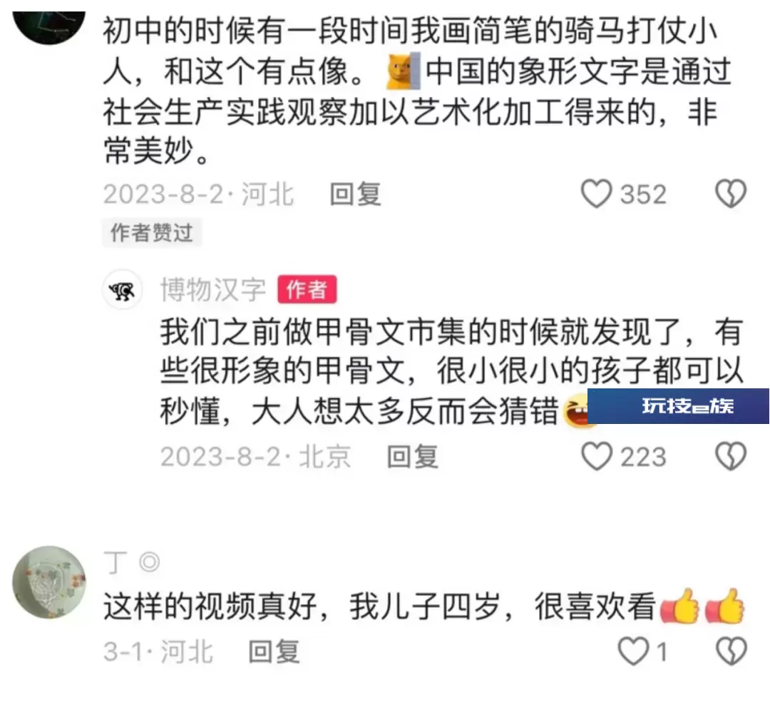770x704 pixels.
Task: Tap broken heart on 博物汉字's reply
Action: click(x=731, y=456)
